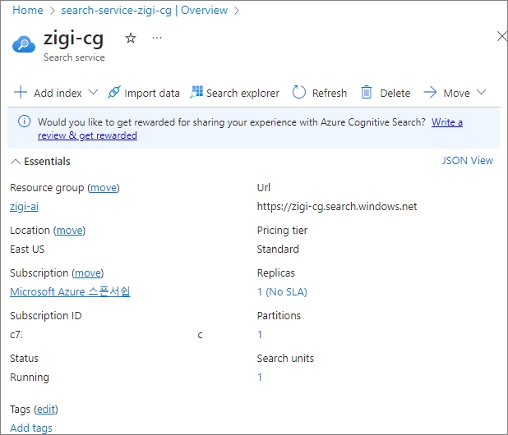Open the ellipsis more options menu

[x=157, y=38]
